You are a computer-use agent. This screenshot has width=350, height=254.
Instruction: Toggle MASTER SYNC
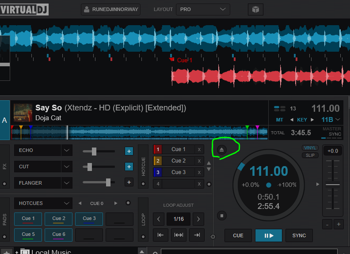click(332, 132)
